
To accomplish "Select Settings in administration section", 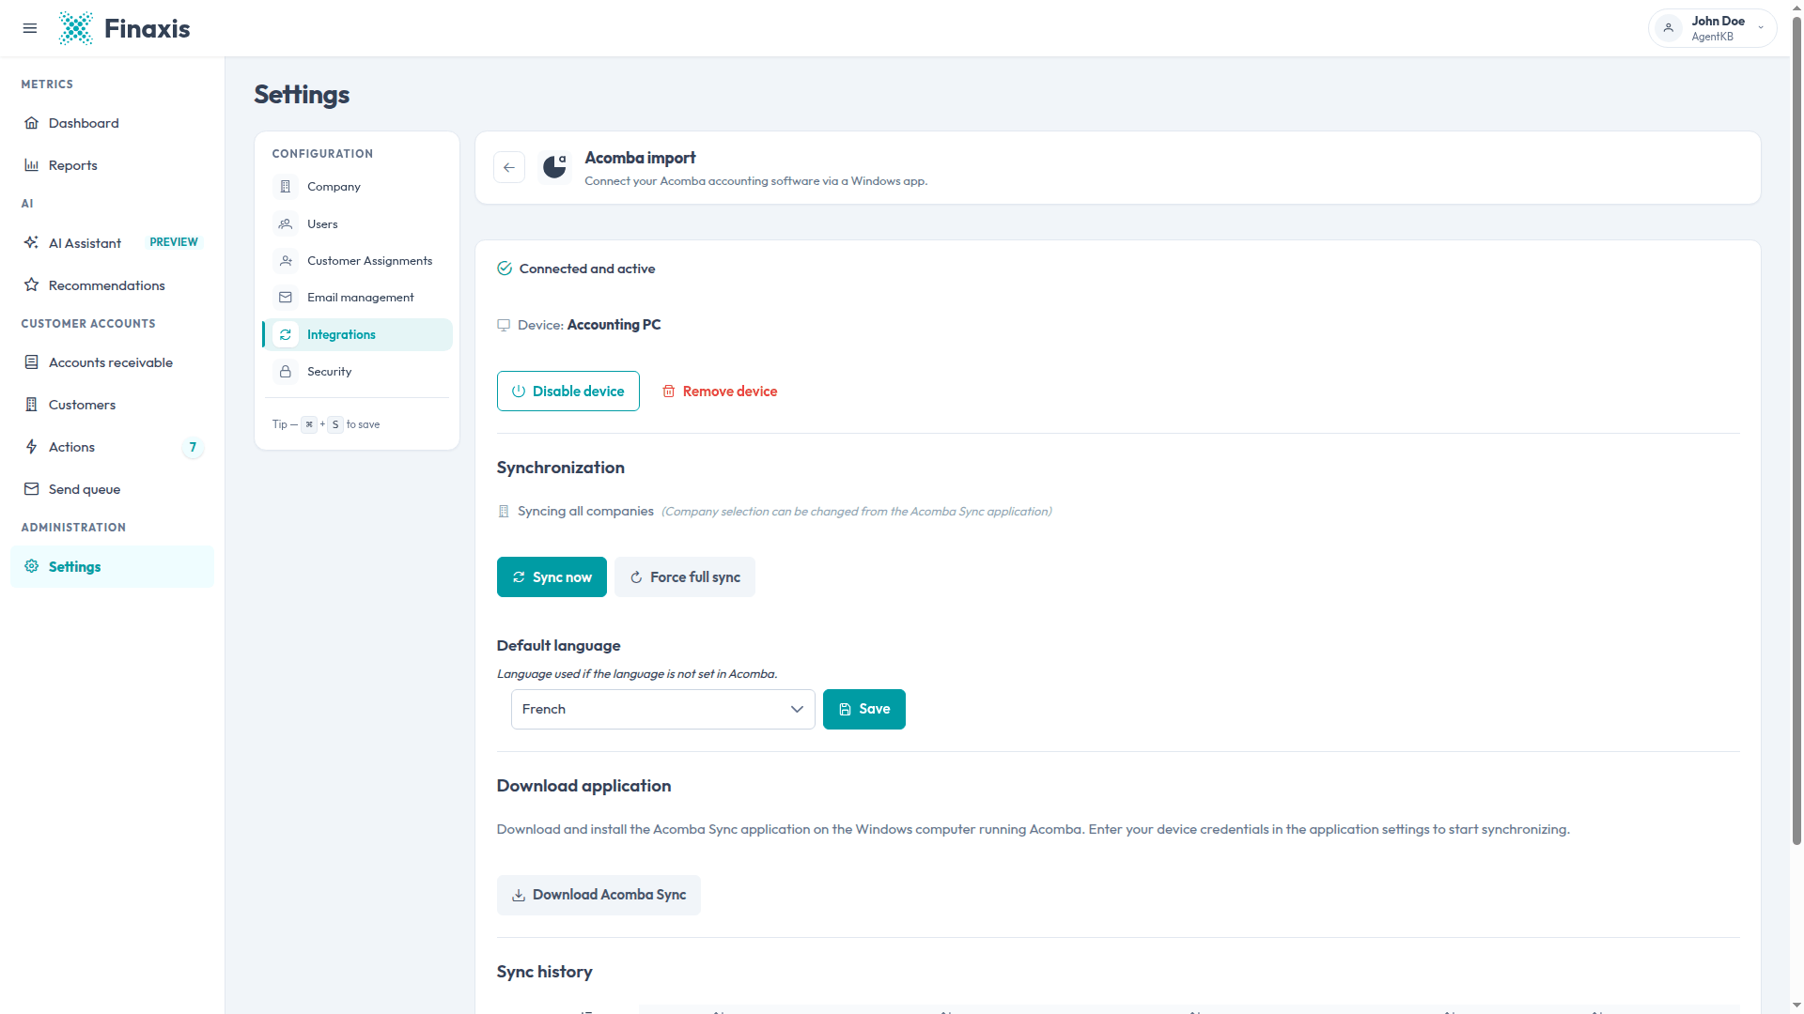I will (x=112, y=567).
